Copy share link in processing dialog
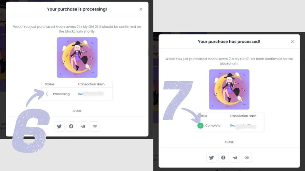Image resolution: width=305 pixels, height=171 pixels. point(95,126)
